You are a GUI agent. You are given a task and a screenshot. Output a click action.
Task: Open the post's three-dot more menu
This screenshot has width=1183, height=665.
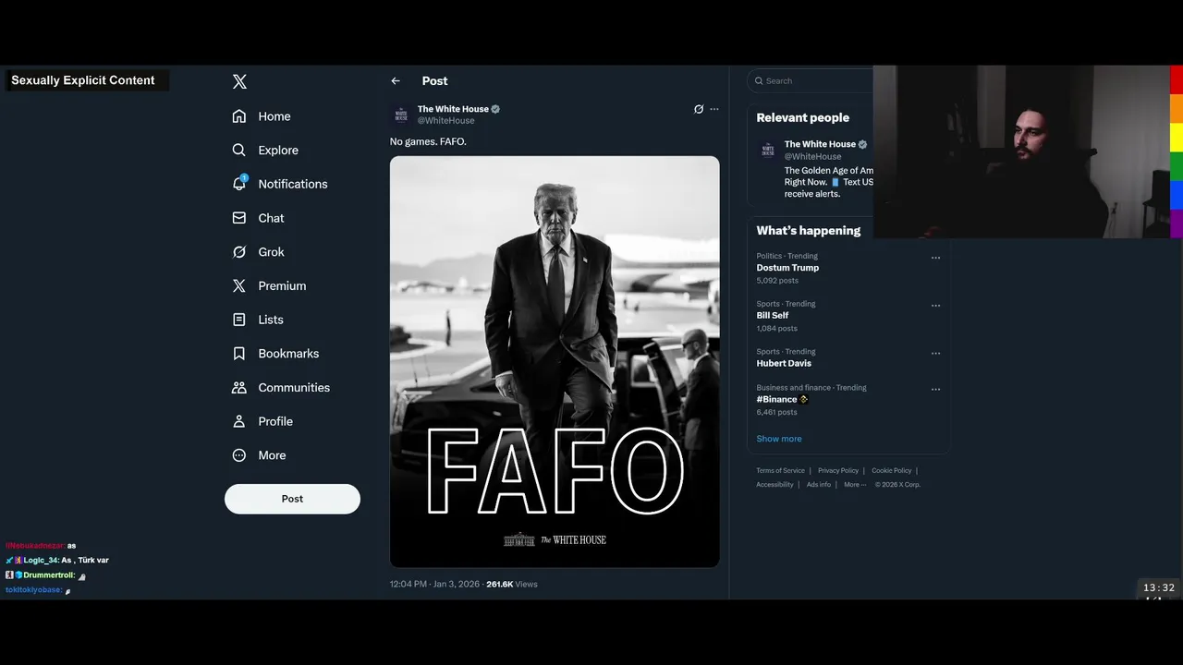click(x=714, y=109)
